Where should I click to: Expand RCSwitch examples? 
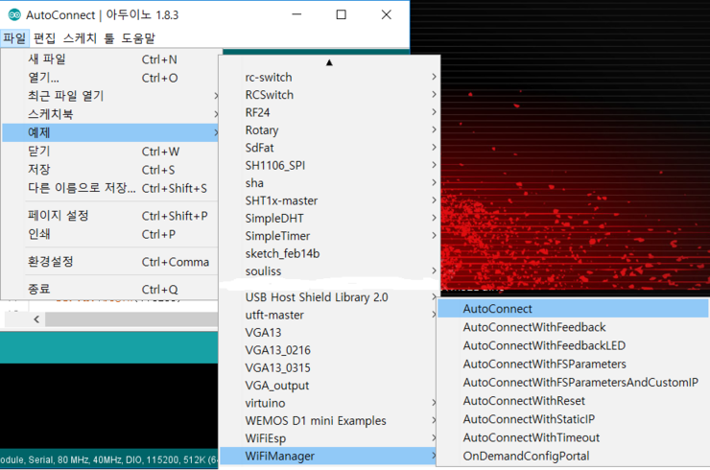tap(329, 95)
